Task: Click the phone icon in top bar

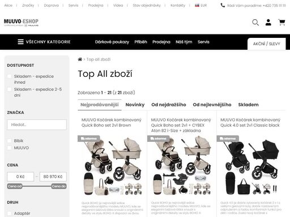Action: (x=223, y=5)
